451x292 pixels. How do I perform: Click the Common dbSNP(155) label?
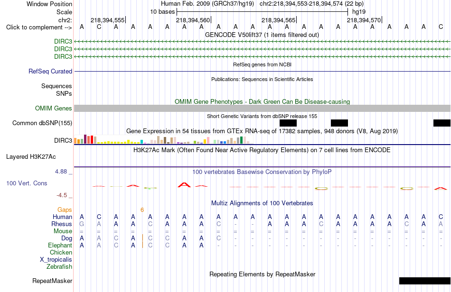click(42, 123)
